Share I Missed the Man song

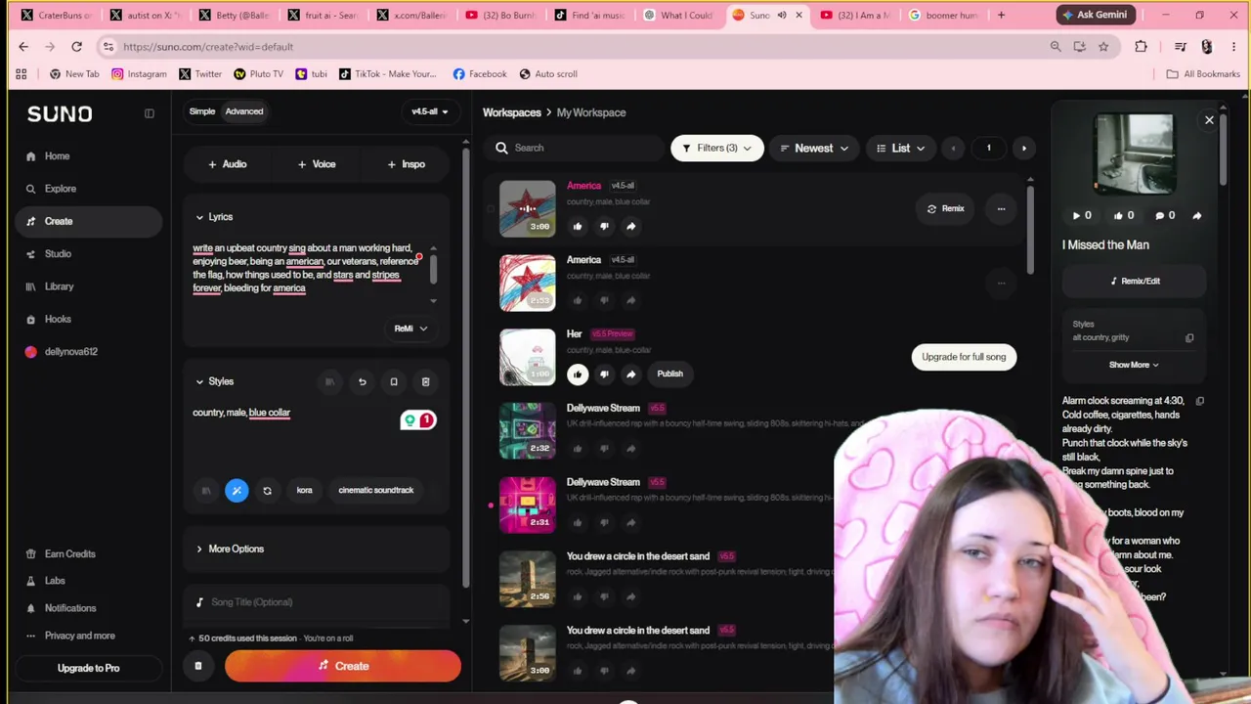(1196, 216)
